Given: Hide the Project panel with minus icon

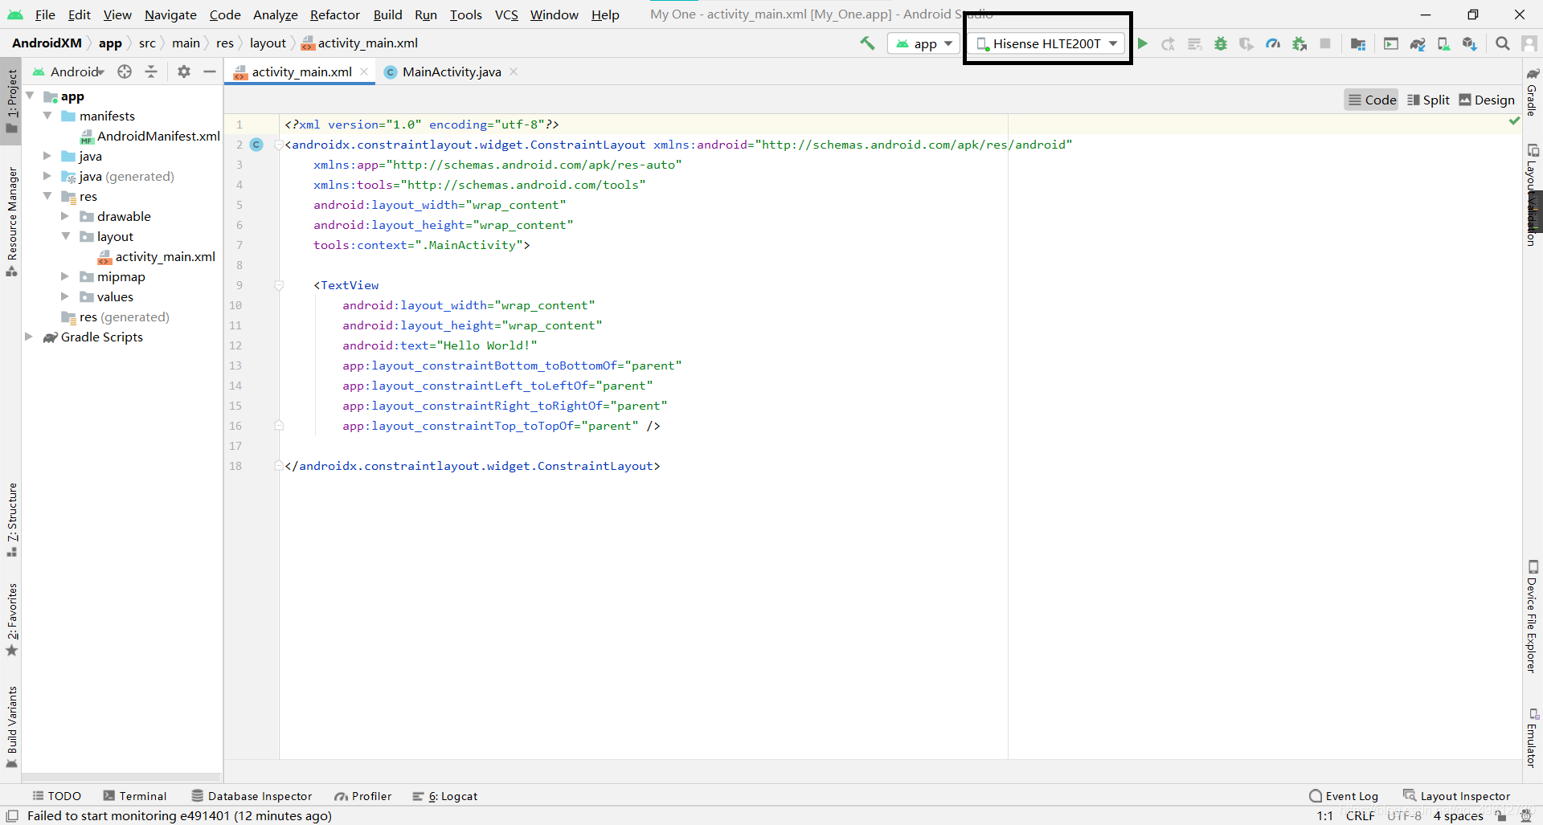Looking at the screenshot, I should point(210,71).
